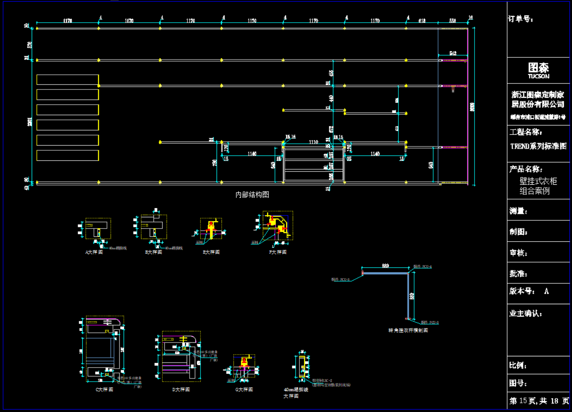The height and width of the screenshot is (412, 572).
Task: Click the page number 第15页,共18页
Action: click(539, 401)
